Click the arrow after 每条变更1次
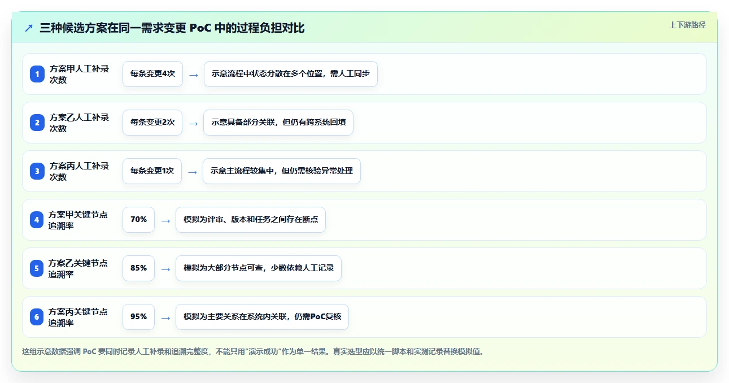Viewport: 729px width, 383px height. pos(193,172)
